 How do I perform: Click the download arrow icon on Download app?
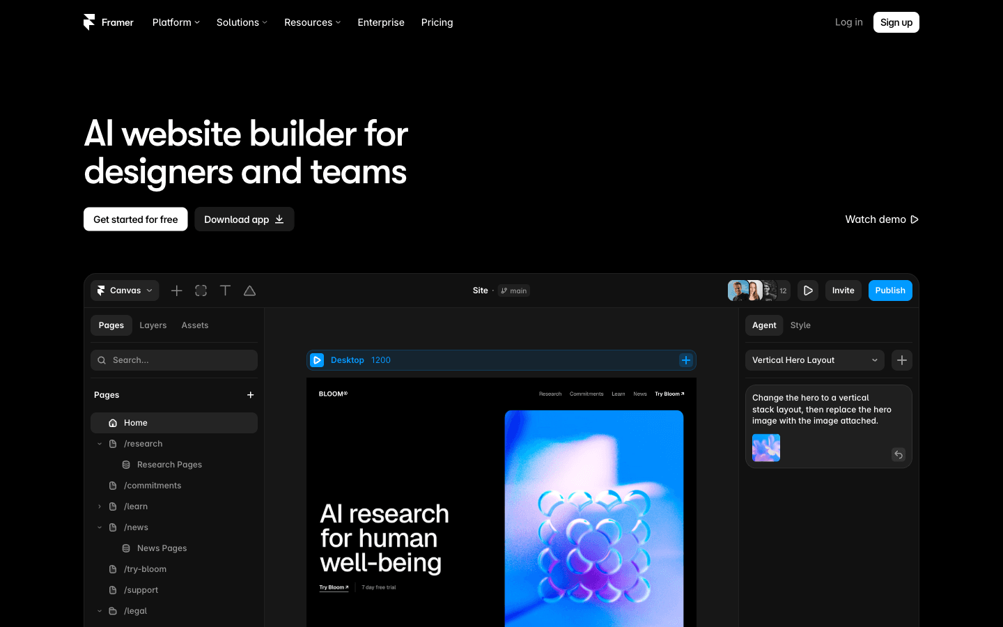279,219
